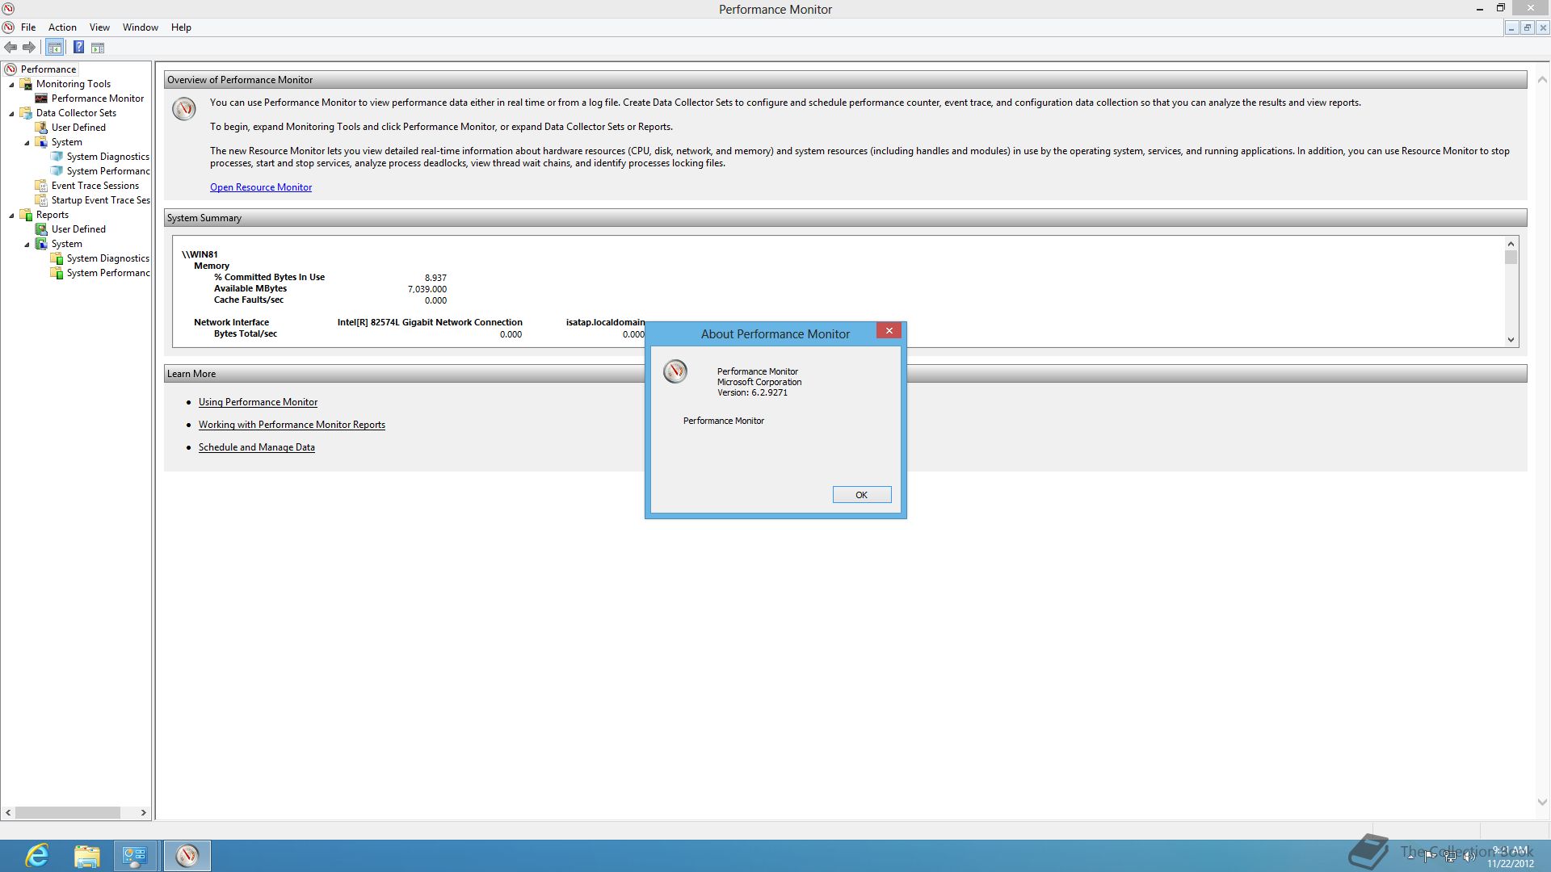Click System folder icon under Data Collector Sets
Screen dimensions: 1551x872
pos(41,142)
